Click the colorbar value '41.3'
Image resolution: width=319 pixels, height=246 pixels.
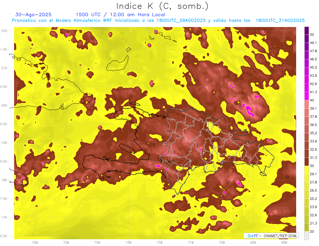tap(313, 92)
